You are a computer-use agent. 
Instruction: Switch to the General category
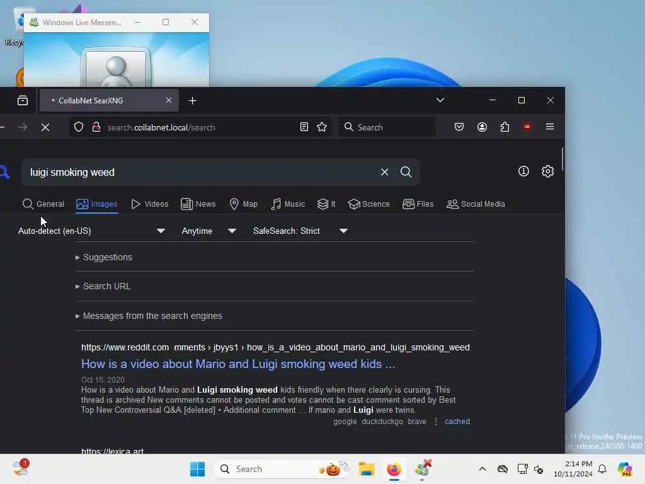pyautogui.click(x=43, y=204)
